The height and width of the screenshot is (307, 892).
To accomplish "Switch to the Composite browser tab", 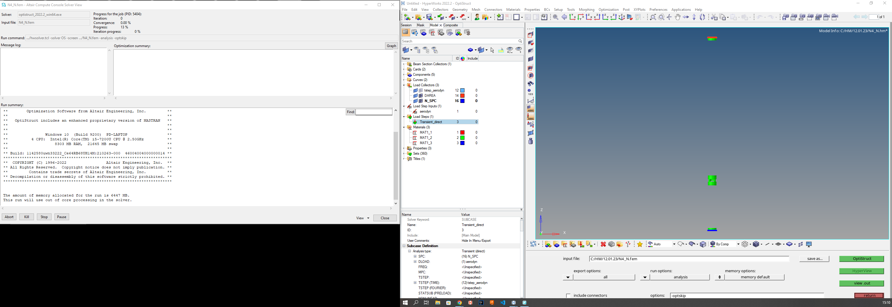I will pyautogui.click(x=450, y=25).
